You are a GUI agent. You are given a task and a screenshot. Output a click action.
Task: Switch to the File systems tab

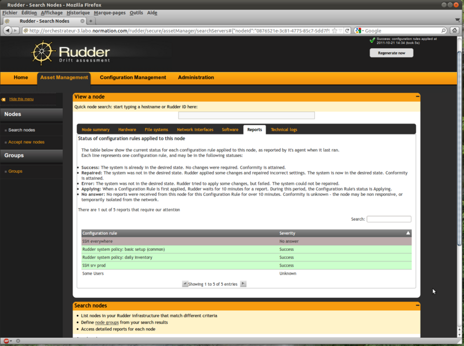tap(156, 129)
